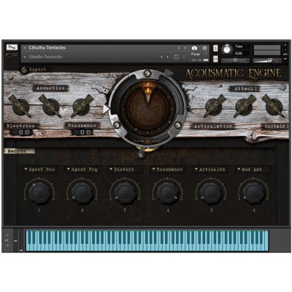Open the Distort macro dropdown
The height and width of the screenshot is (292, 292).
(125, 169)
